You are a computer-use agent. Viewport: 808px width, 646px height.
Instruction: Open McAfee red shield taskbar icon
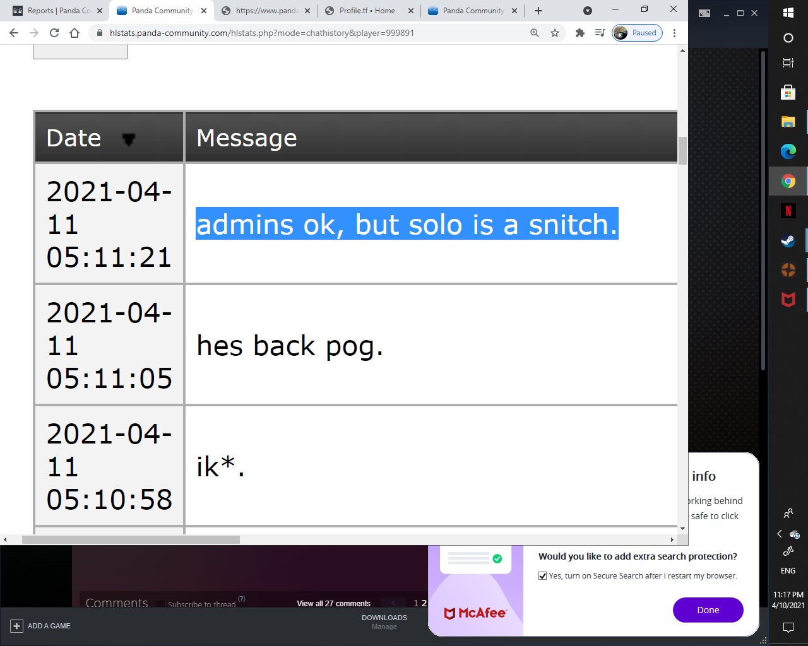788,300
